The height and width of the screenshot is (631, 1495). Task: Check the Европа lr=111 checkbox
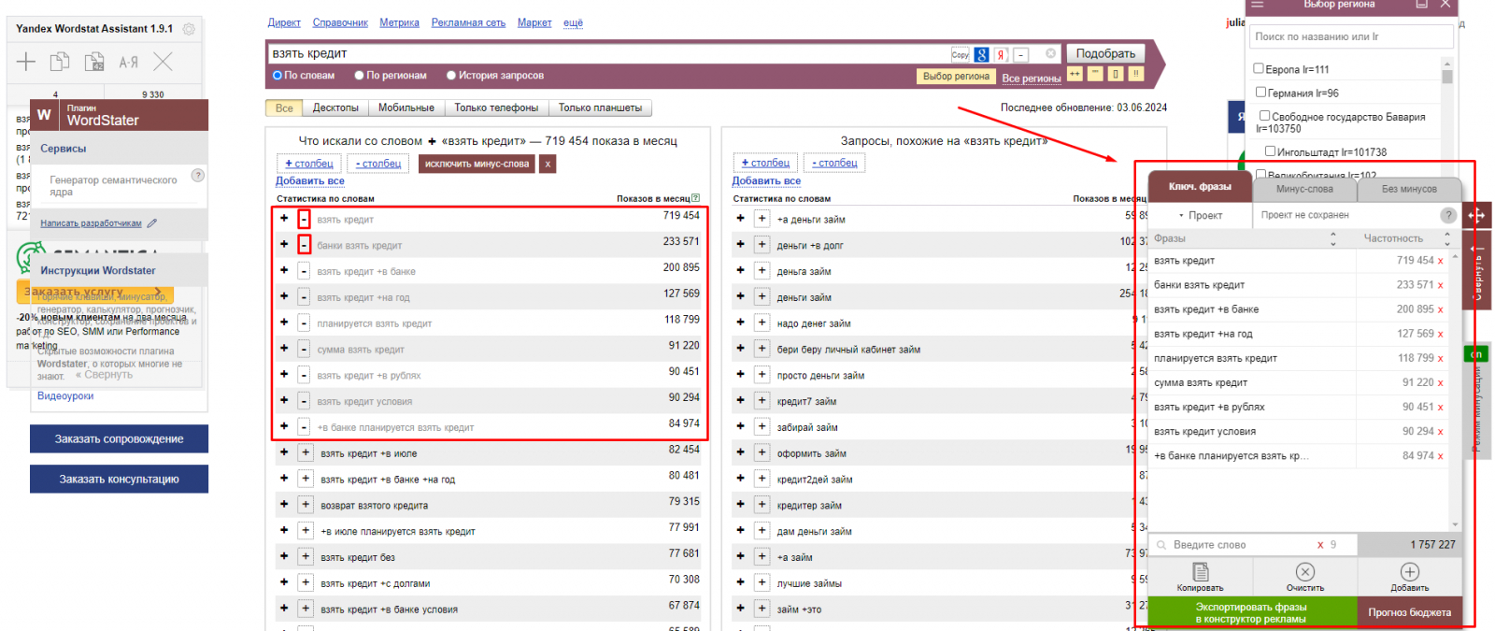[1259, 68]
